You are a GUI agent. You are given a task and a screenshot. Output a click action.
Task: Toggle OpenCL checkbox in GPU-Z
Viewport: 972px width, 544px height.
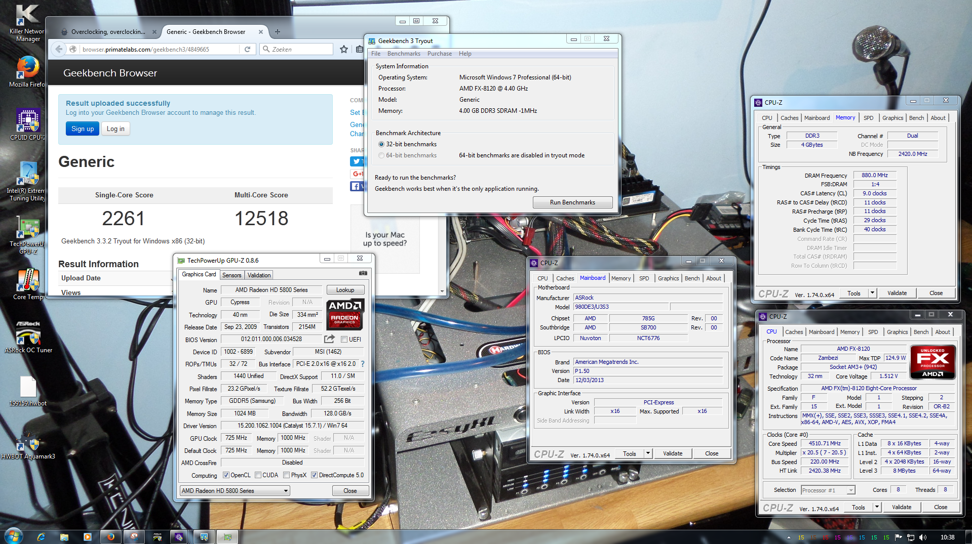(x=226, y=475)
